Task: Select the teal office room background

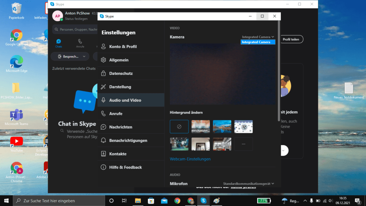Action: [179, 144]
